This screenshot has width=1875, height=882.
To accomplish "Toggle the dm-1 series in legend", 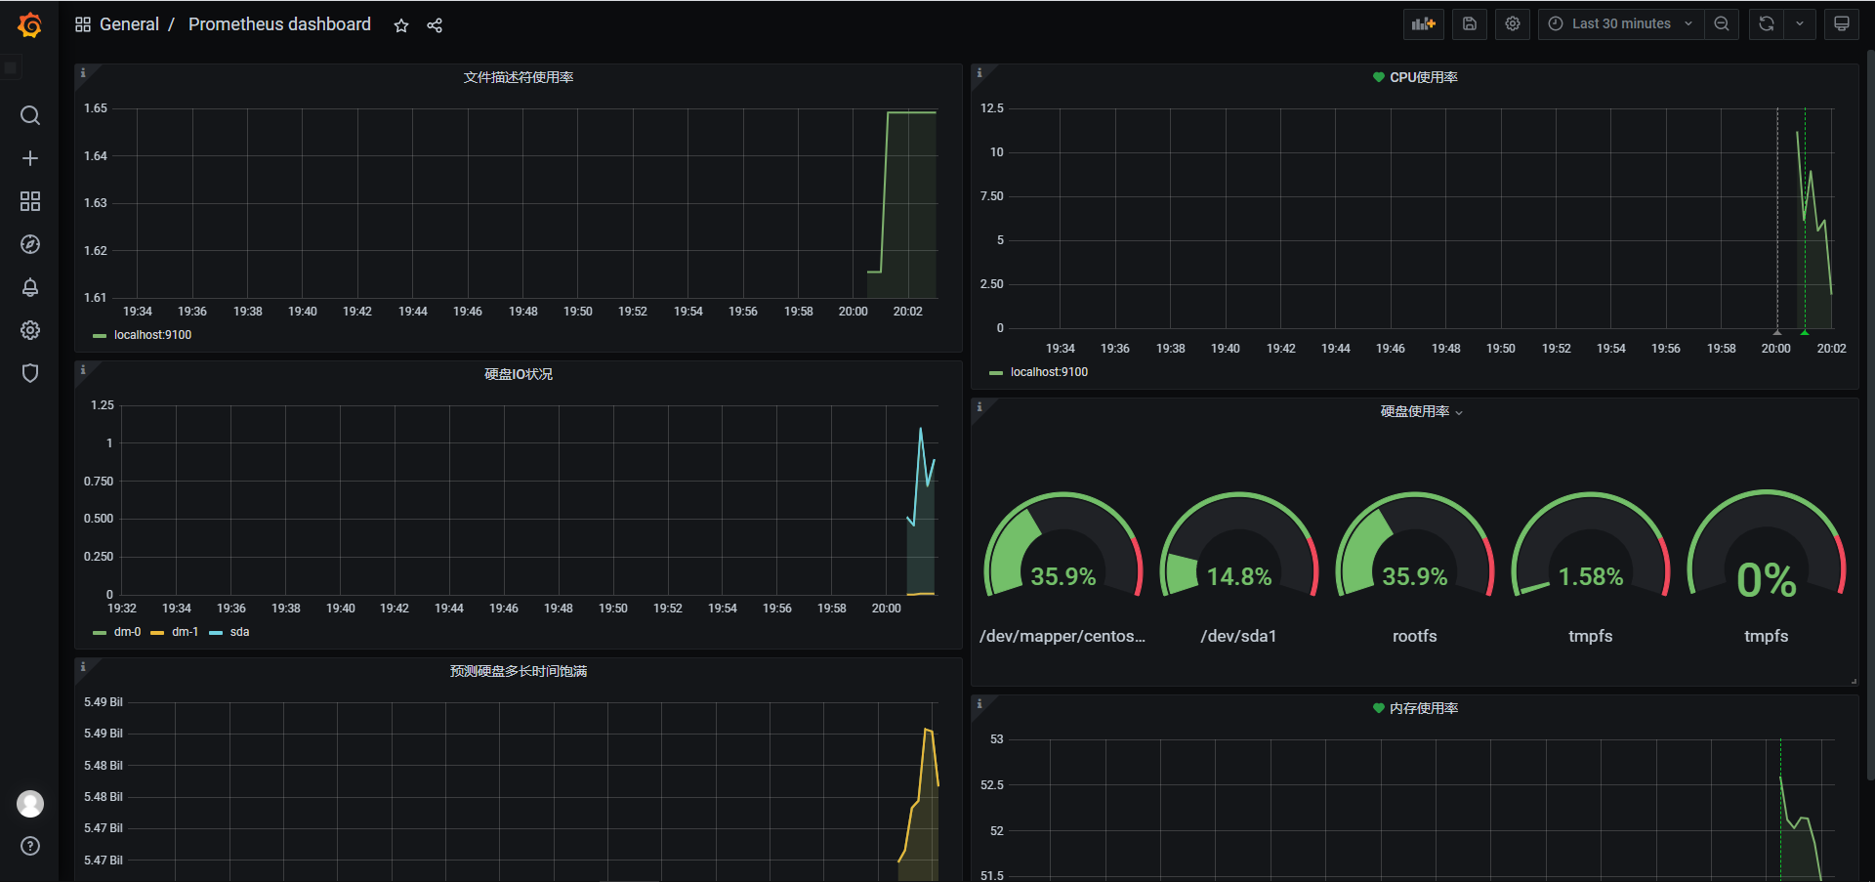I will click(x=185, y=632).
